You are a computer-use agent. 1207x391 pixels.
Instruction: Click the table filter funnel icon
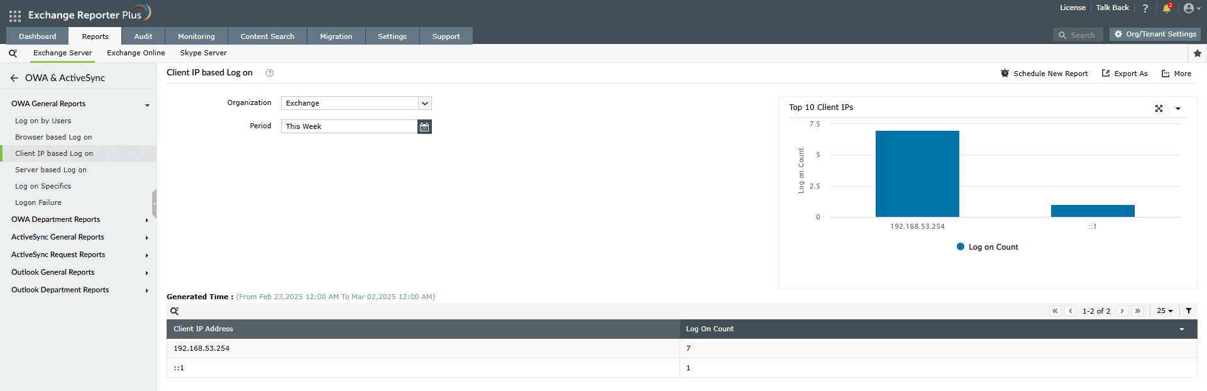(1189, 311)
